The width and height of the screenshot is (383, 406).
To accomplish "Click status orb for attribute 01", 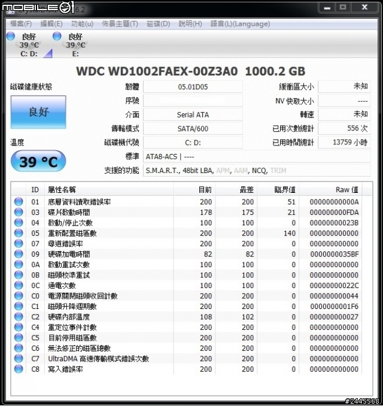I will [19, 202].
